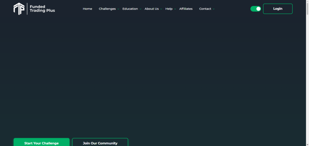The width and height of the screenshot is (309, 146).
Task: Go to Home in navigation
Action: coord(87,9)
